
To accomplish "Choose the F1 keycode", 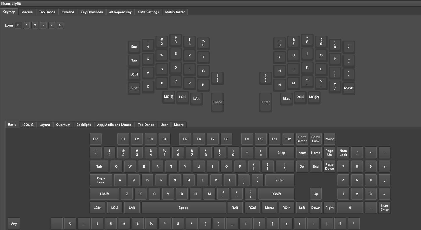I will (123, 139).
